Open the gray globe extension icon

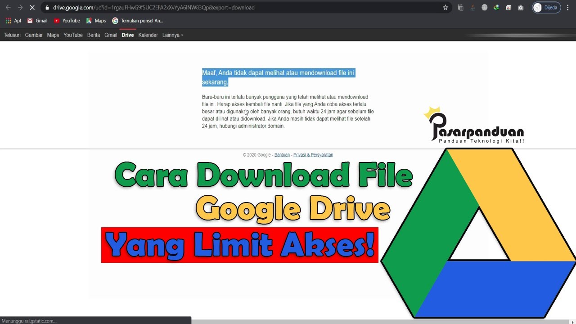(x=484, y=7)
